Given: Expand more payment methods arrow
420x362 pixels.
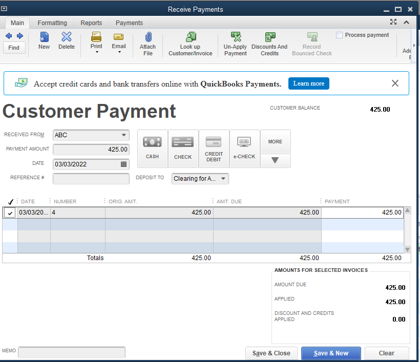Looking at the screenshot, I should tap(275, 160).
